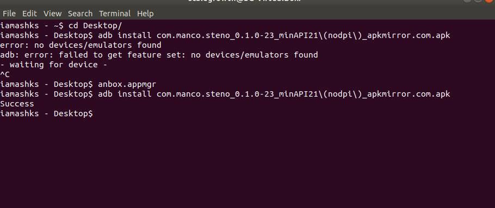Click the error: no devices/emulators found line

pos(81,45)
